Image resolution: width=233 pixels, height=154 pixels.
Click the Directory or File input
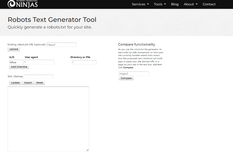(84, 62)
